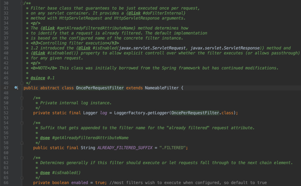Click line number 30 in the gutter
The width and height of the screenshot is (301, 186).
coord(6,3)
